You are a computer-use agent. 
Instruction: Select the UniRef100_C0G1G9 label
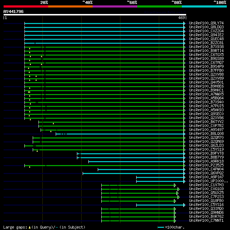pyautogui.click(x=206, y=189)
